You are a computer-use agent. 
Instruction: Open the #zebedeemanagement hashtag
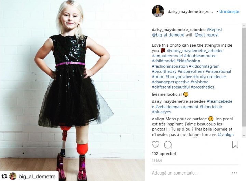click(x=177, y=107)
